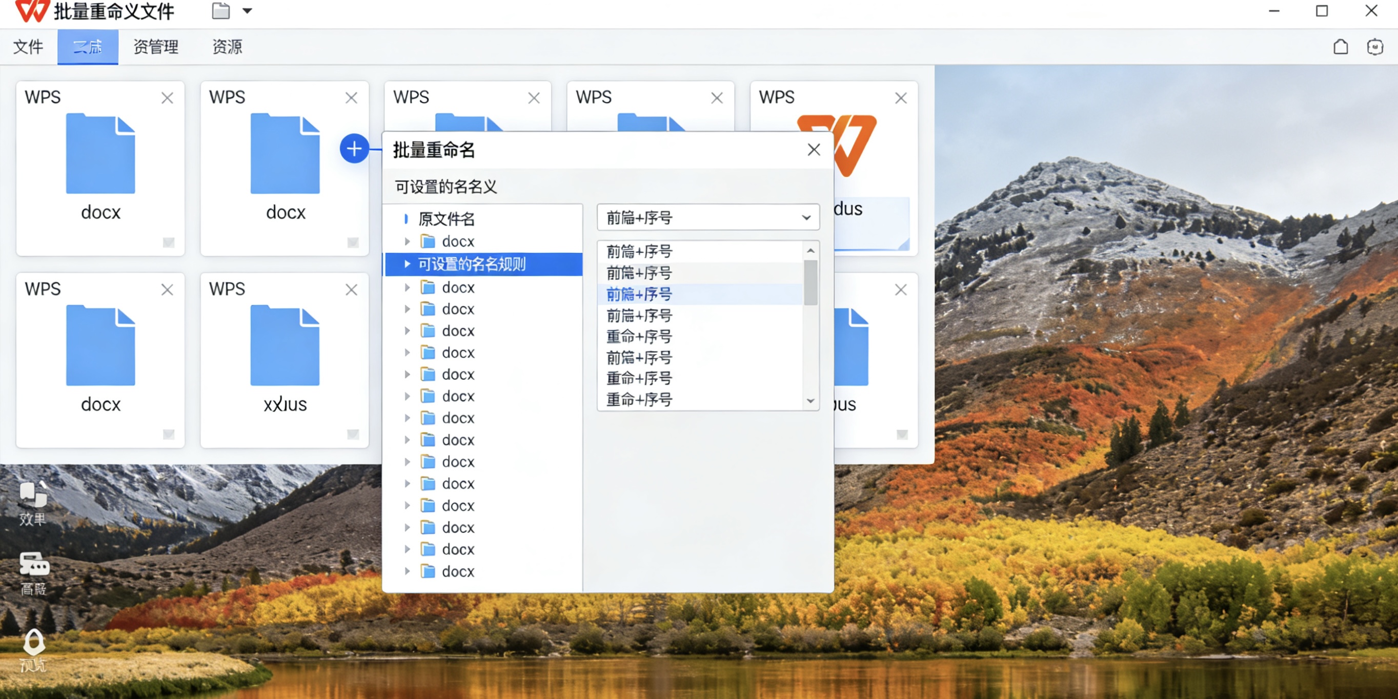Switch to the 文件 tab
This screenshot has width=1398, height=699.
coord(28,47)
